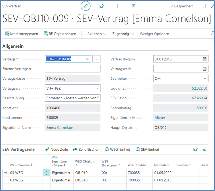The width and height of the screenshot is (215, 191).
Task: Click the edit pencil icon at top
Action: [x=86, y=6]
